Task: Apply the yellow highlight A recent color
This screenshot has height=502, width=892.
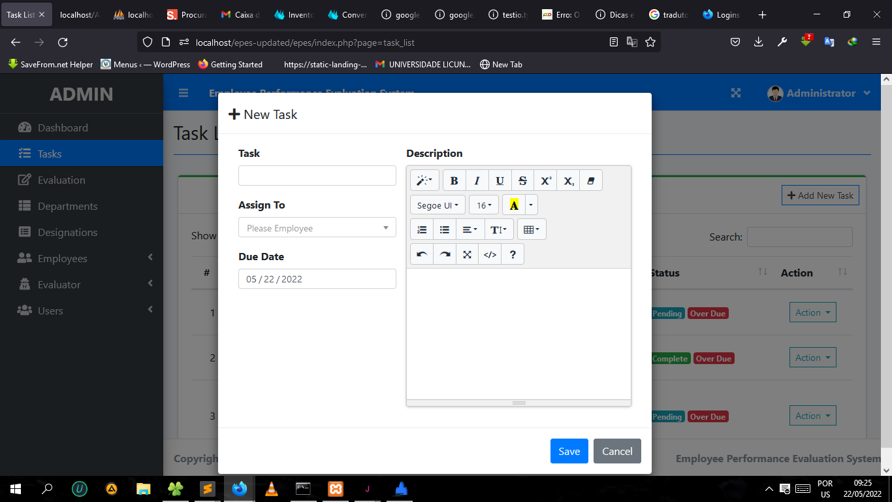Action: [514, 205]
